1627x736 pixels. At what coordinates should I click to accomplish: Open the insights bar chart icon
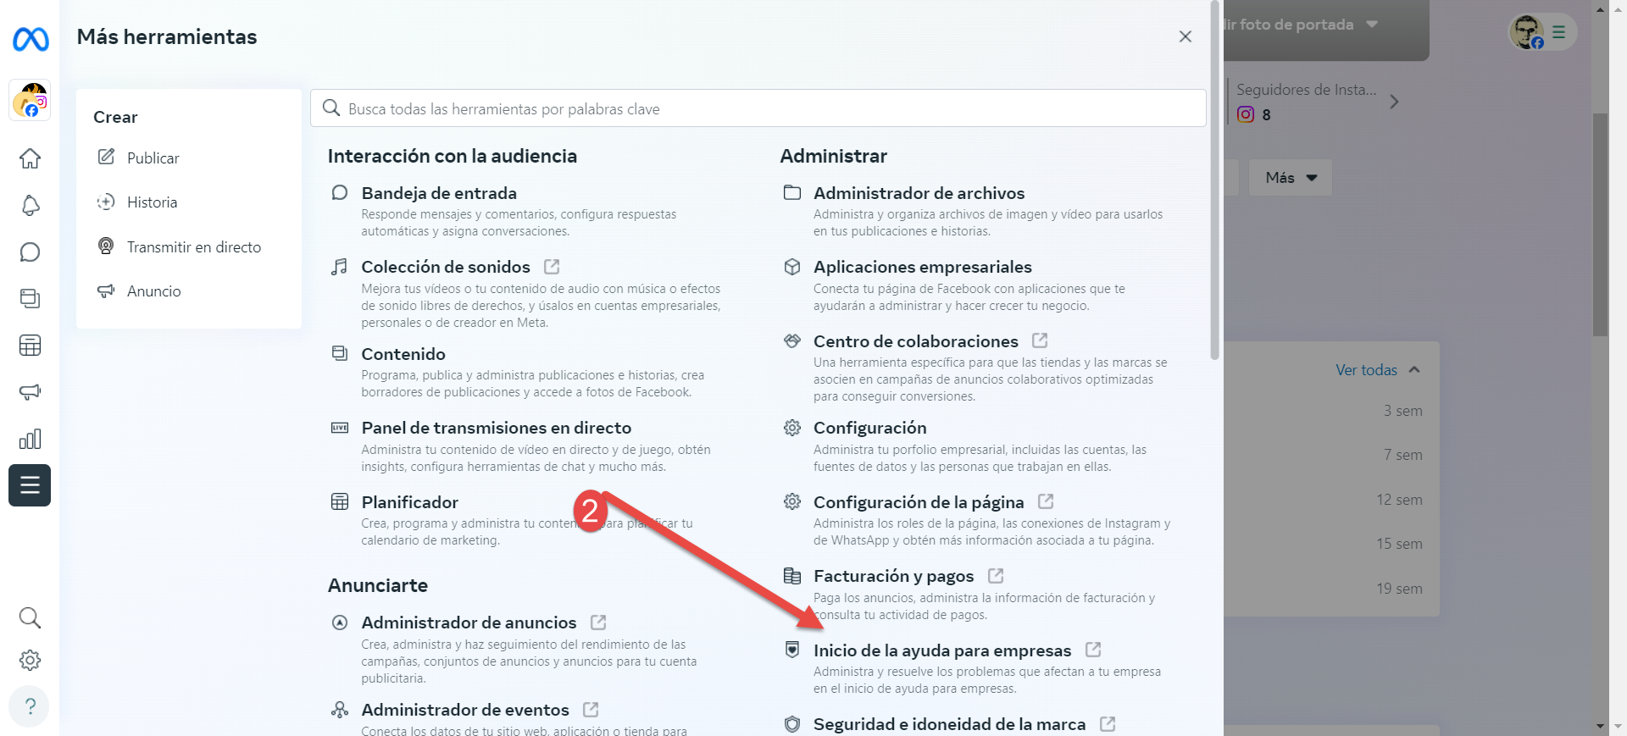(30, 439)
